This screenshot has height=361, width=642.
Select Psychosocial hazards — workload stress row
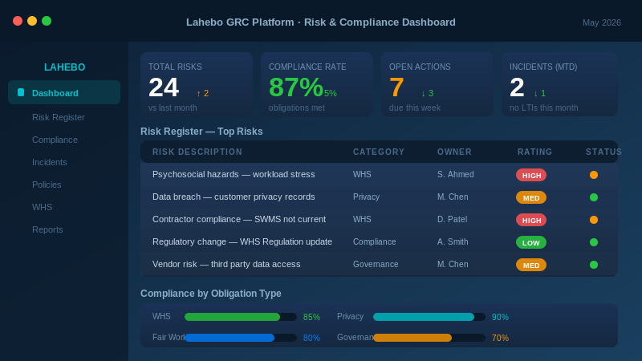point(379,175)
